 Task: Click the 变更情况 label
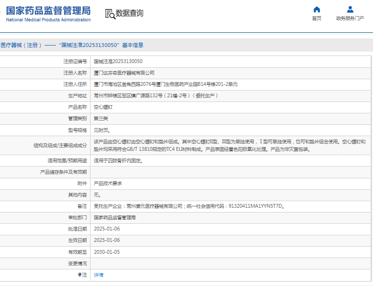point(78,263)
